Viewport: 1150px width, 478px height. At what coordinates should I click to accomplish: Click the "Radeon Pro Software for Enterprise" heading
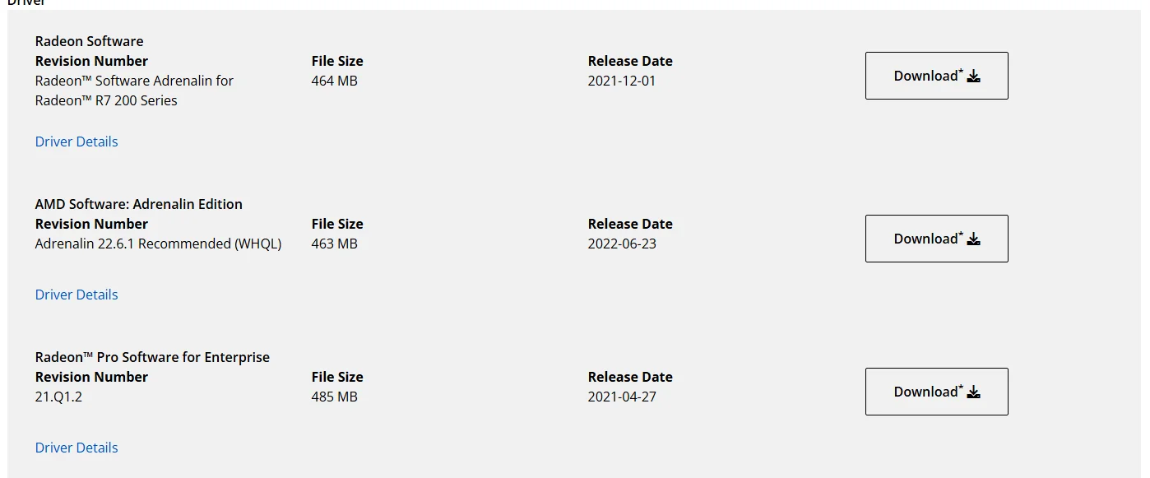pos(152,357)
